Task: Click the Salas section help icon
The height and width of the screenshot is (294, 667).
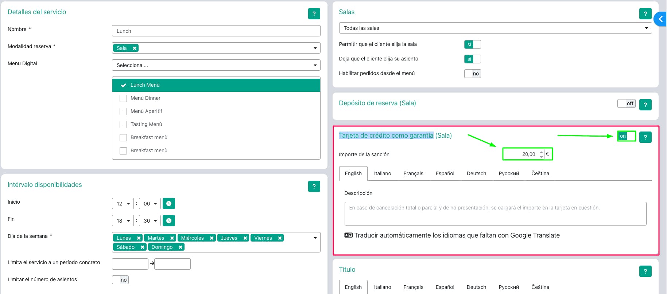Action: click(x=645, y=14)
